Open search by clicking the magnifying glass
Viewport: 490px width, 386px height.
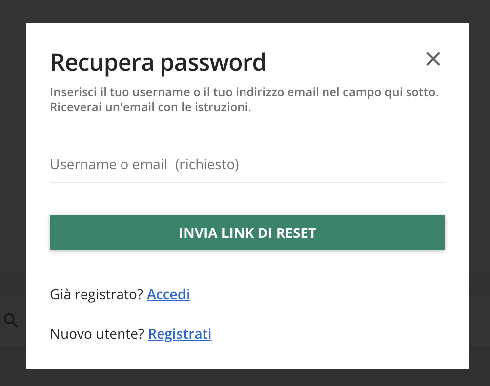(10, 320)
